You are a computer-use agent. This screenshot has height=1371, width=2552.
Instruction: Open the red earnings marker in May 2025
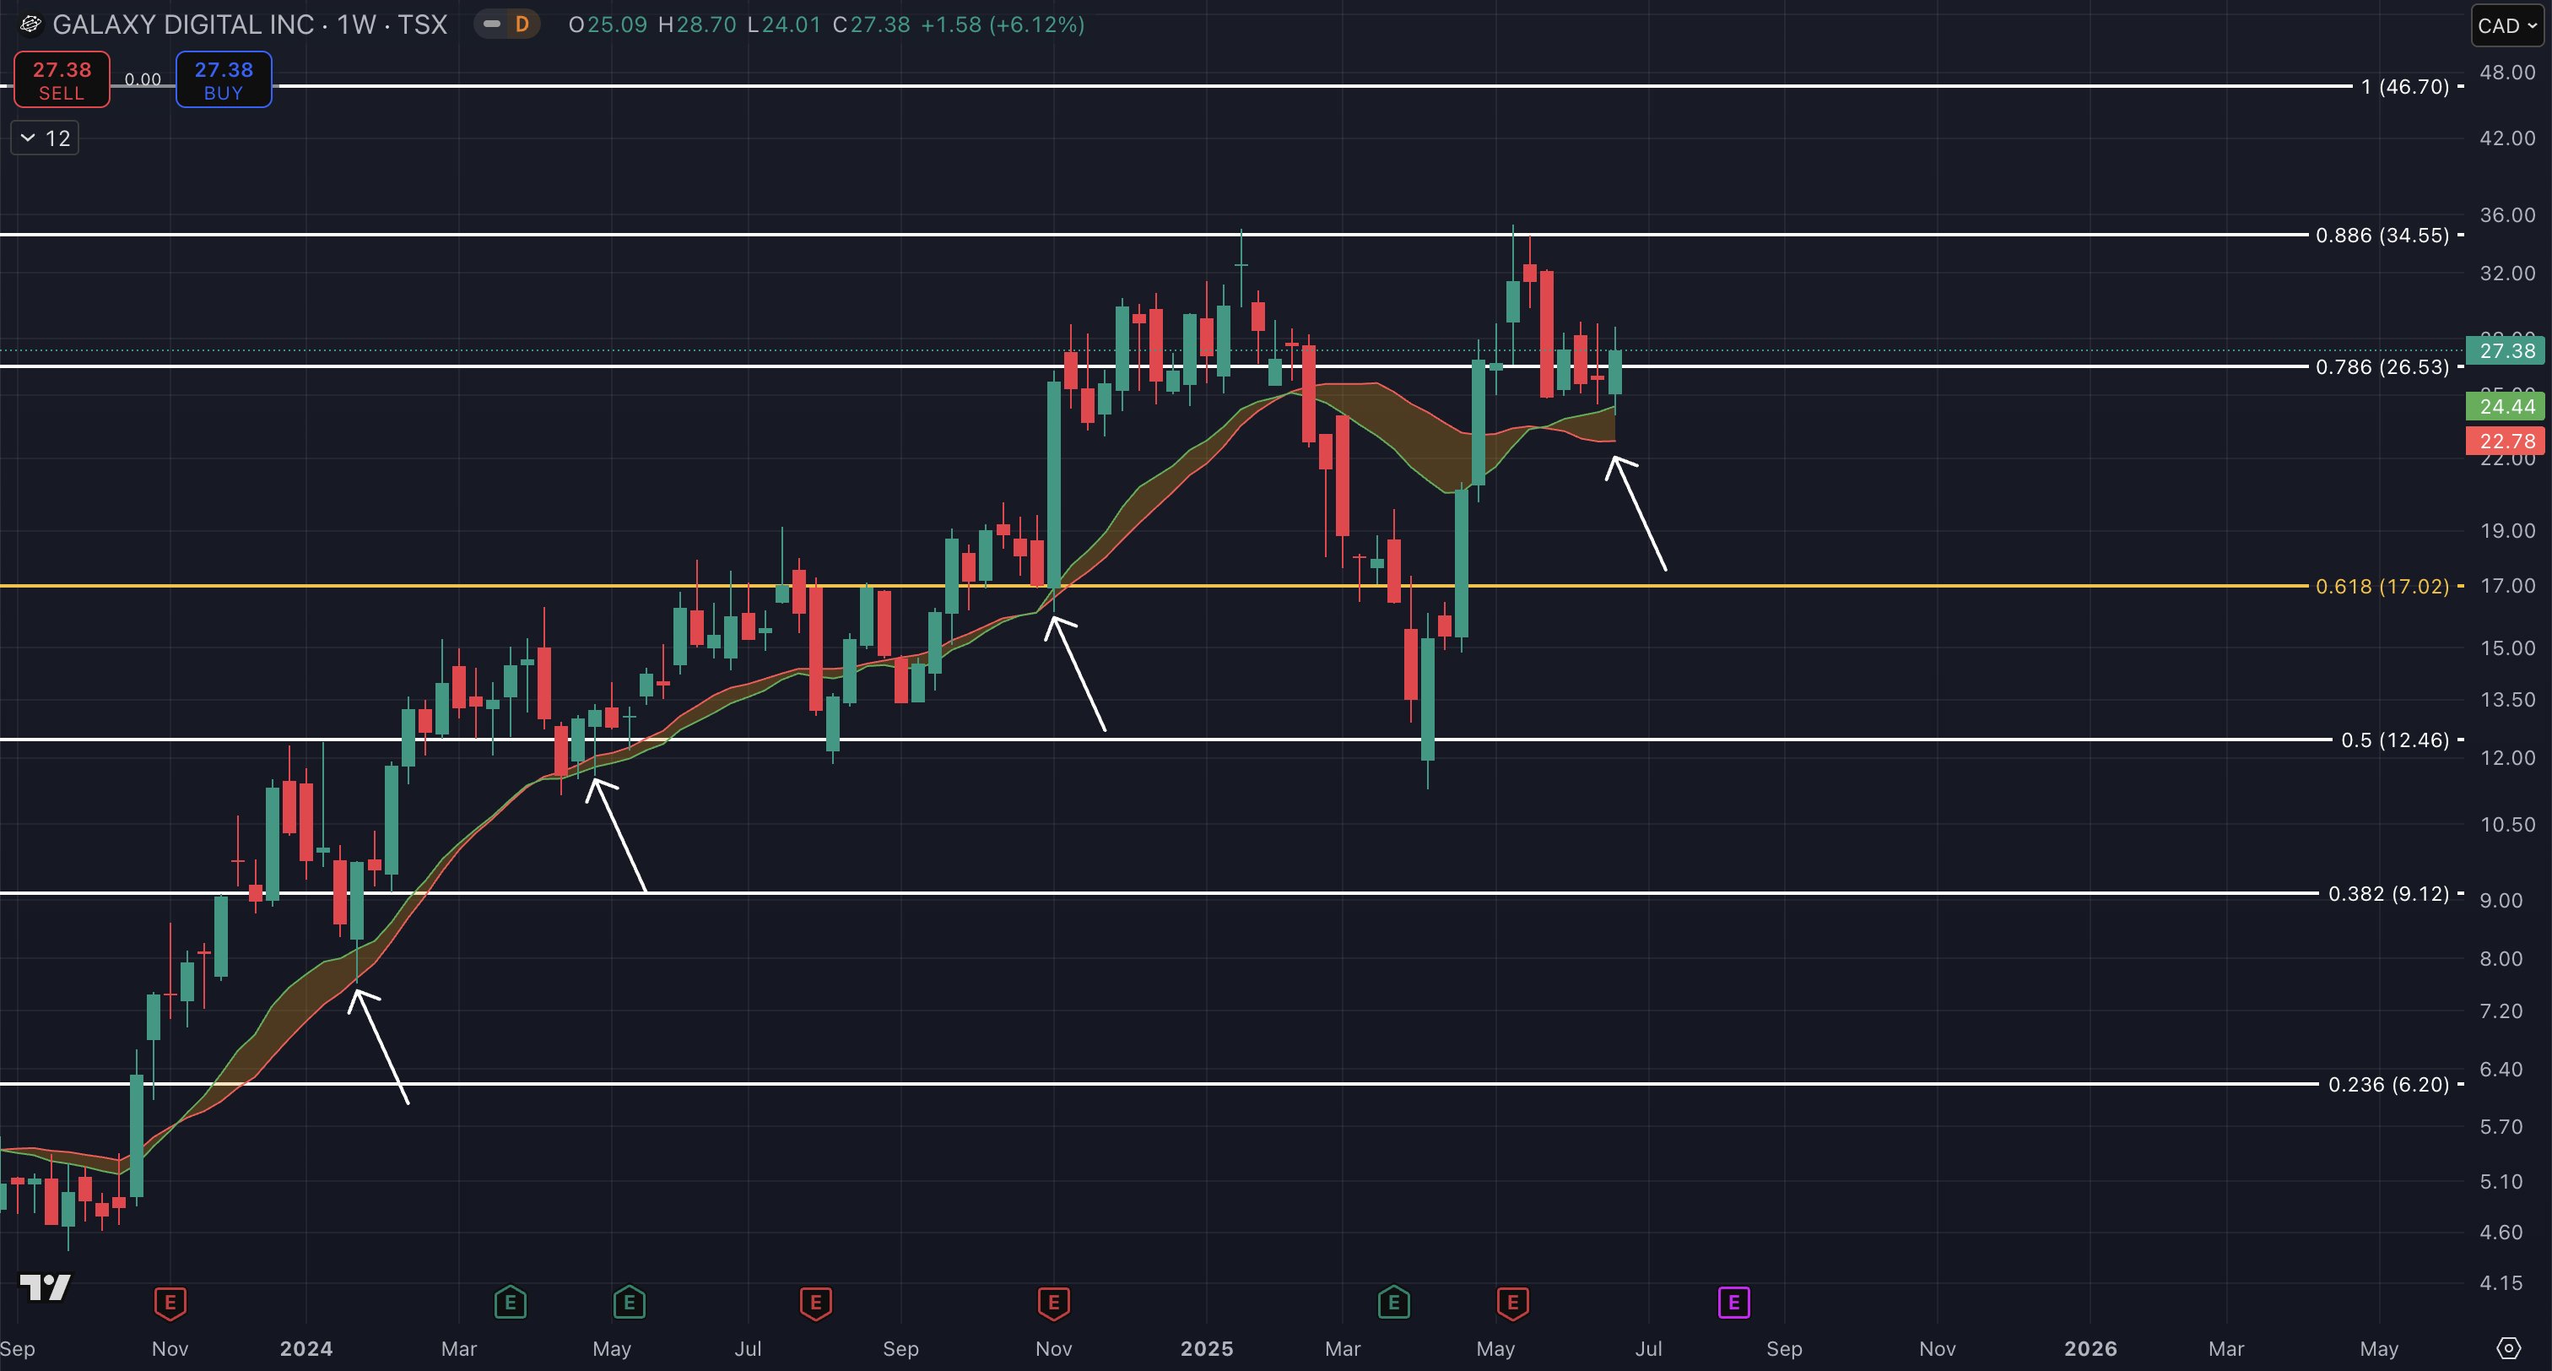point(1513,1303)
